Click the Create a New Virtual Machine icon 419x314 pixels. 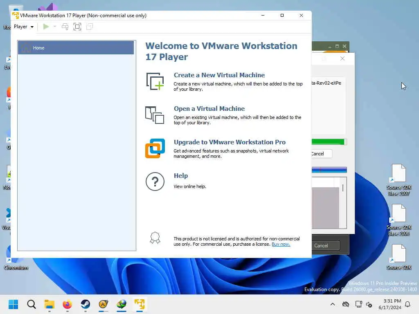(155, 81)
